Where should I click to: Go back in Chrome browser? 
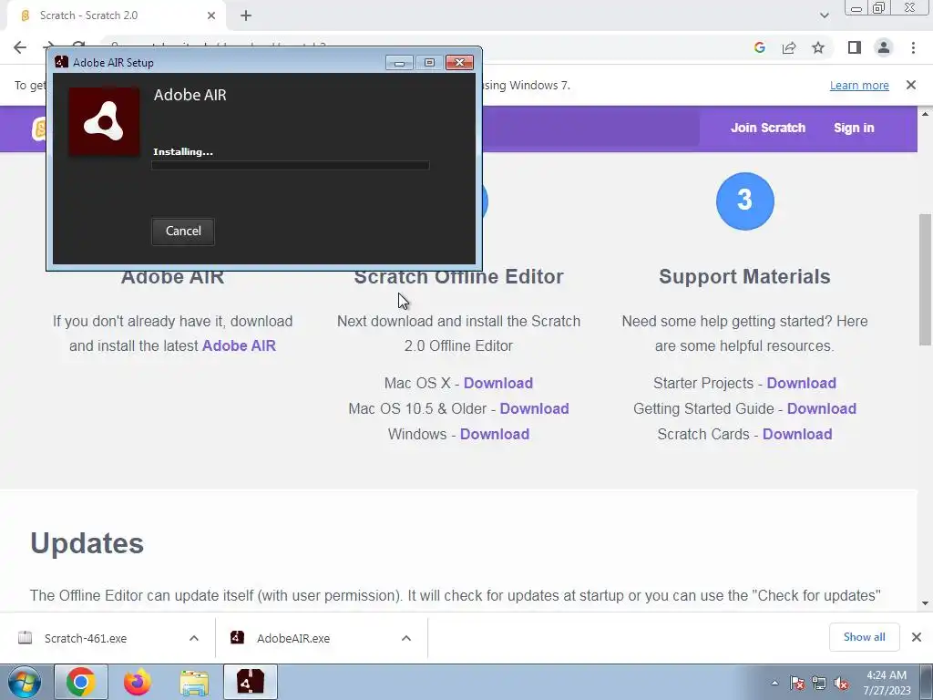point(20,47)
